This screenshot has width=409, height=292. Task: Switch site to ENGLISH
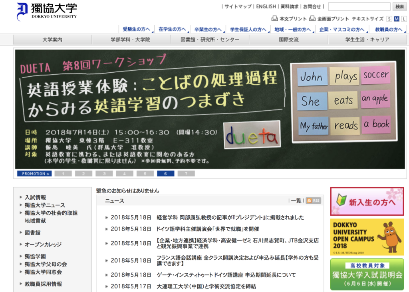(x=266, y=6)
